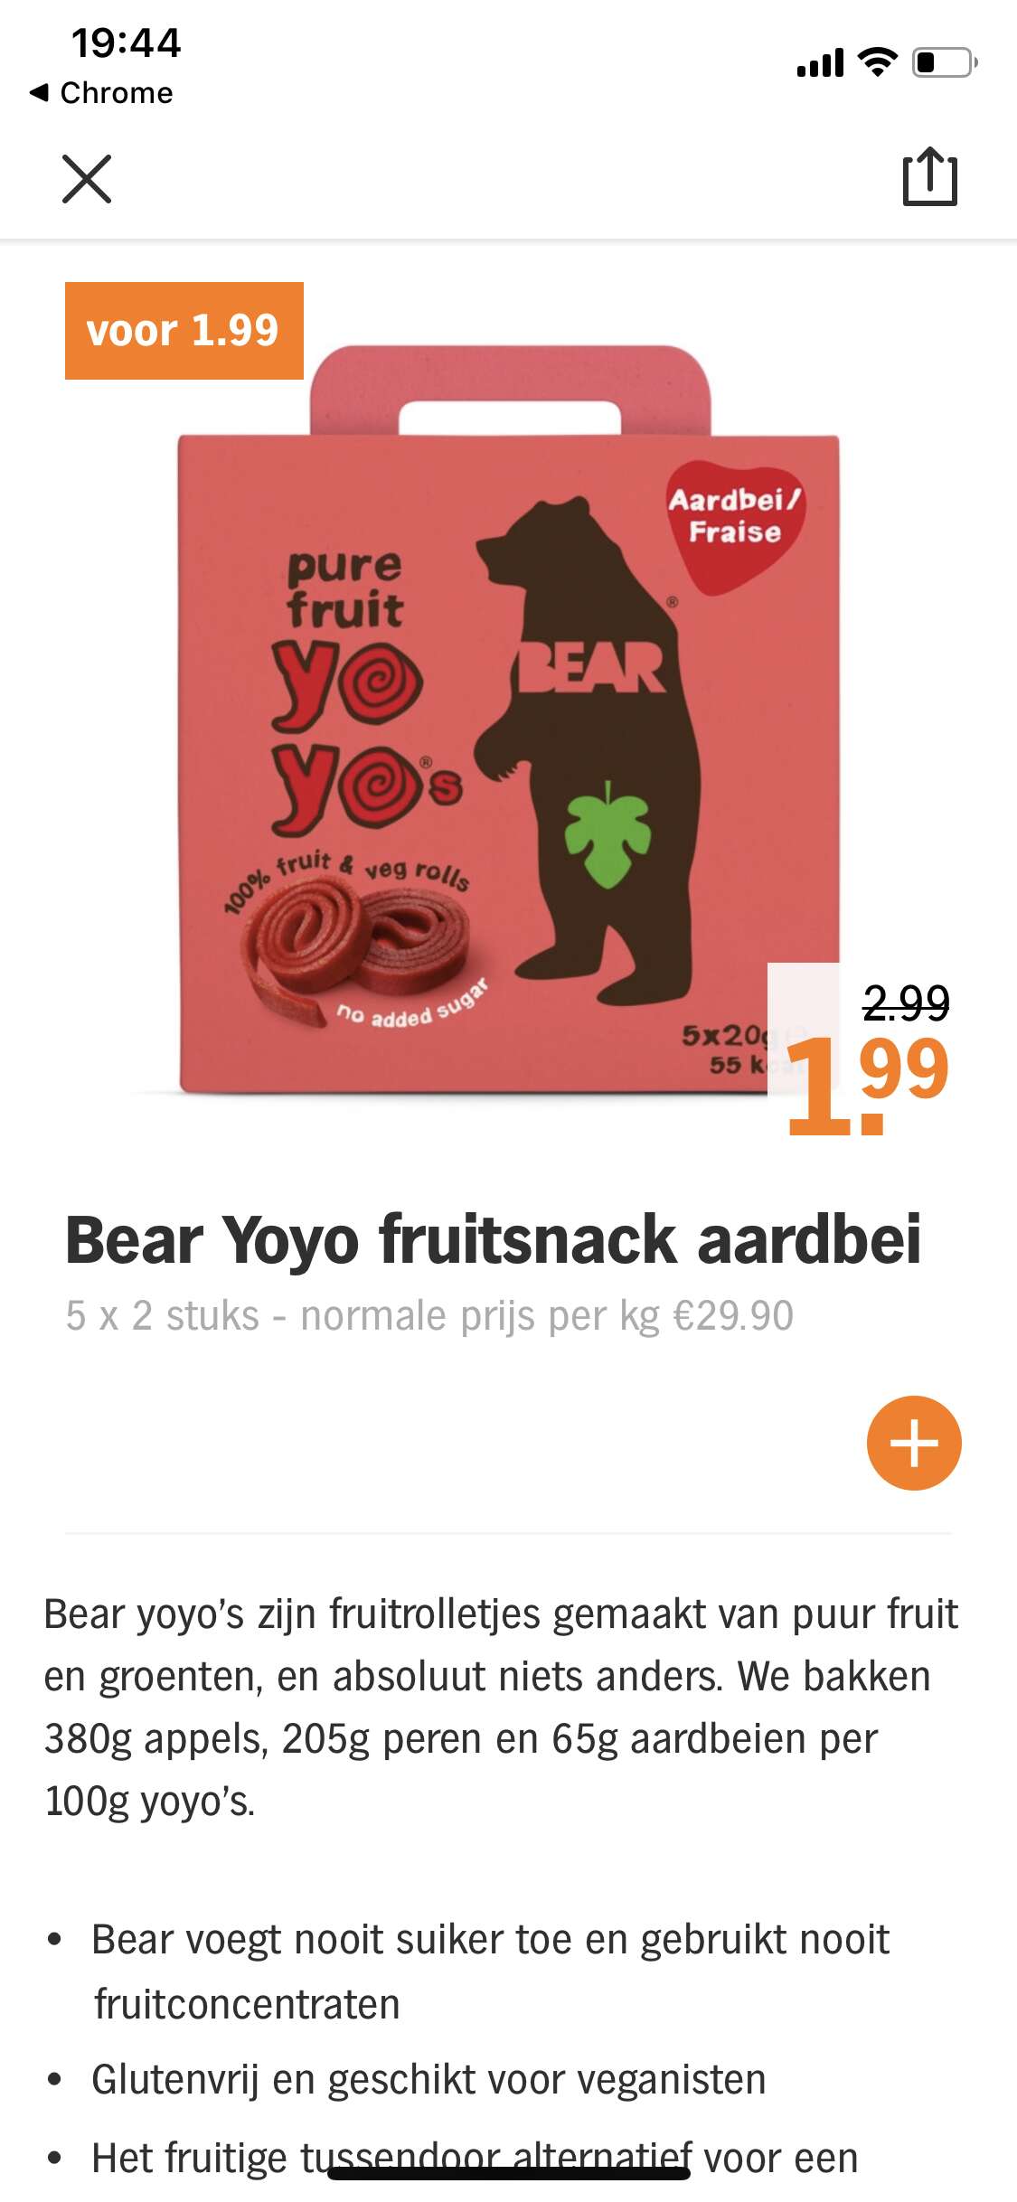Tap the Wi-Fi icon in status bar
This screenshot has width=1017, height=2202.
click(x=877, y=61)
